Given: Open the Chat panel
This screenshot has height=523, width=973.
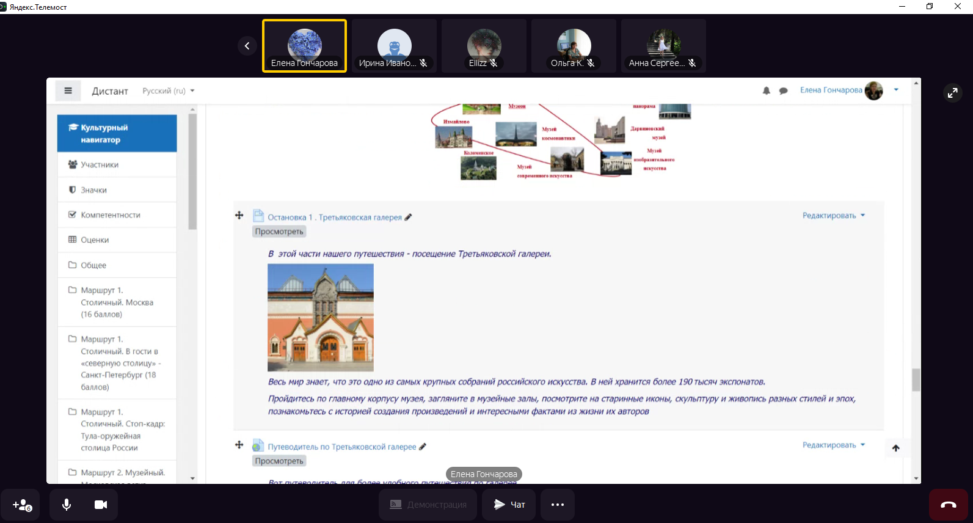Looking at the screenshot, I should coord(509,505).
